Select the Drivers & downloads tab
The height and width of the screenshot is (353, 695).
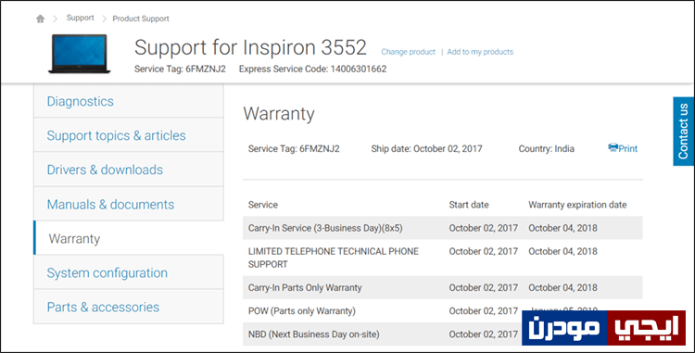point(129,170)
